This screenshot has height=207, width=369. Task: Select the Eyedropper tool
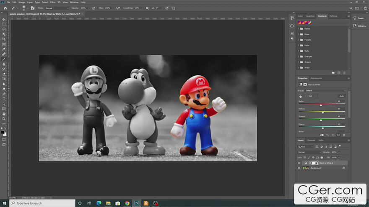point(4,49)
